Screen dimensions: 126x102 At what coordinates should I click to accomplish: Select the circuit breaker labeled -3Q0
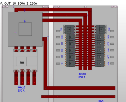tap(70, 29)
